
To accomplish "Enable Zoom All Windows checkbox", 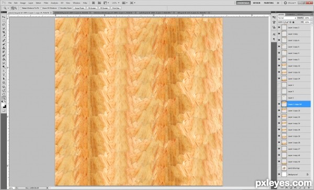I will [x=41, y=8].
